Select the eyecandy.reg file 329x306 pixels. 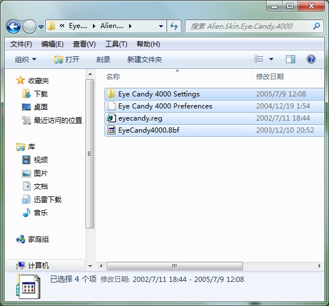click(214, 118)
